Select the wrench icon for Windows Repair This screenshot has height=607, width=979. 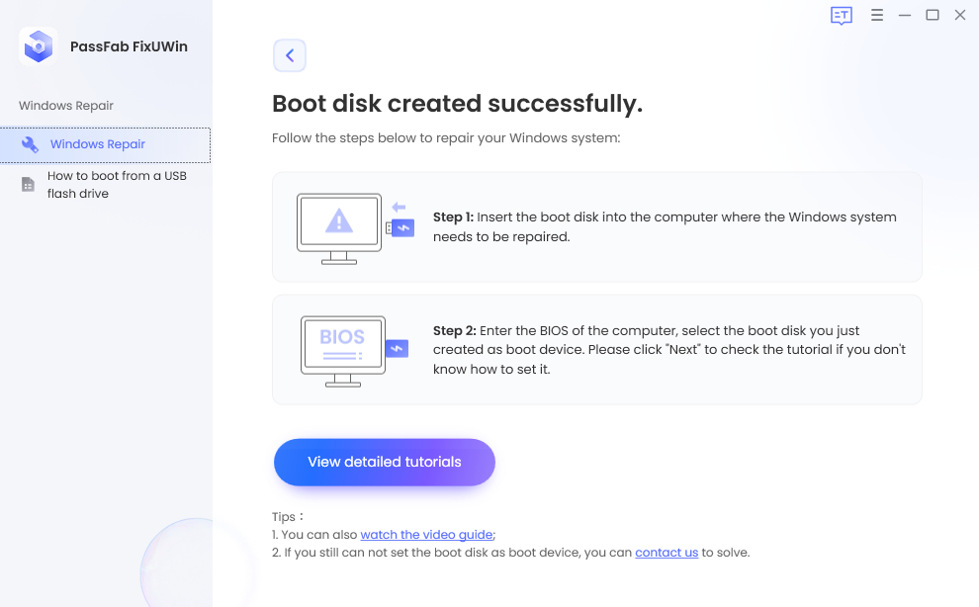(30, 145)
